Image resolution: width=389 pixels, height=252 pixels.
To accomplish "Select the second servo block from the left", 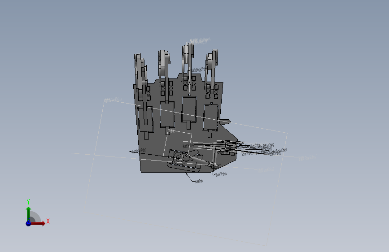I will click(167, 115).
